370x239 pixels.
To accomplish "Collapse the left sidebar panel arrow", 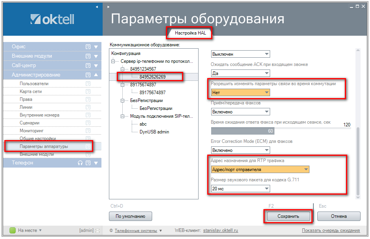I will [97, 7].
